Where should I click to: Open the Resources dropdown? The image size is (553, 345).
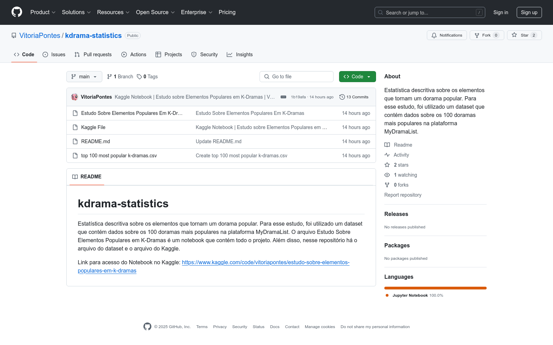coord(113,12)
